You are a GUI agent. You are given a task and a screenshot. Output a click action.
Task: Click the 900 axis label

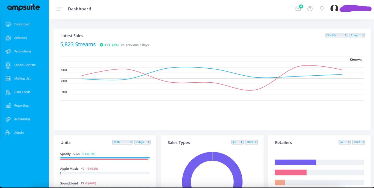(x=64, y=70)
